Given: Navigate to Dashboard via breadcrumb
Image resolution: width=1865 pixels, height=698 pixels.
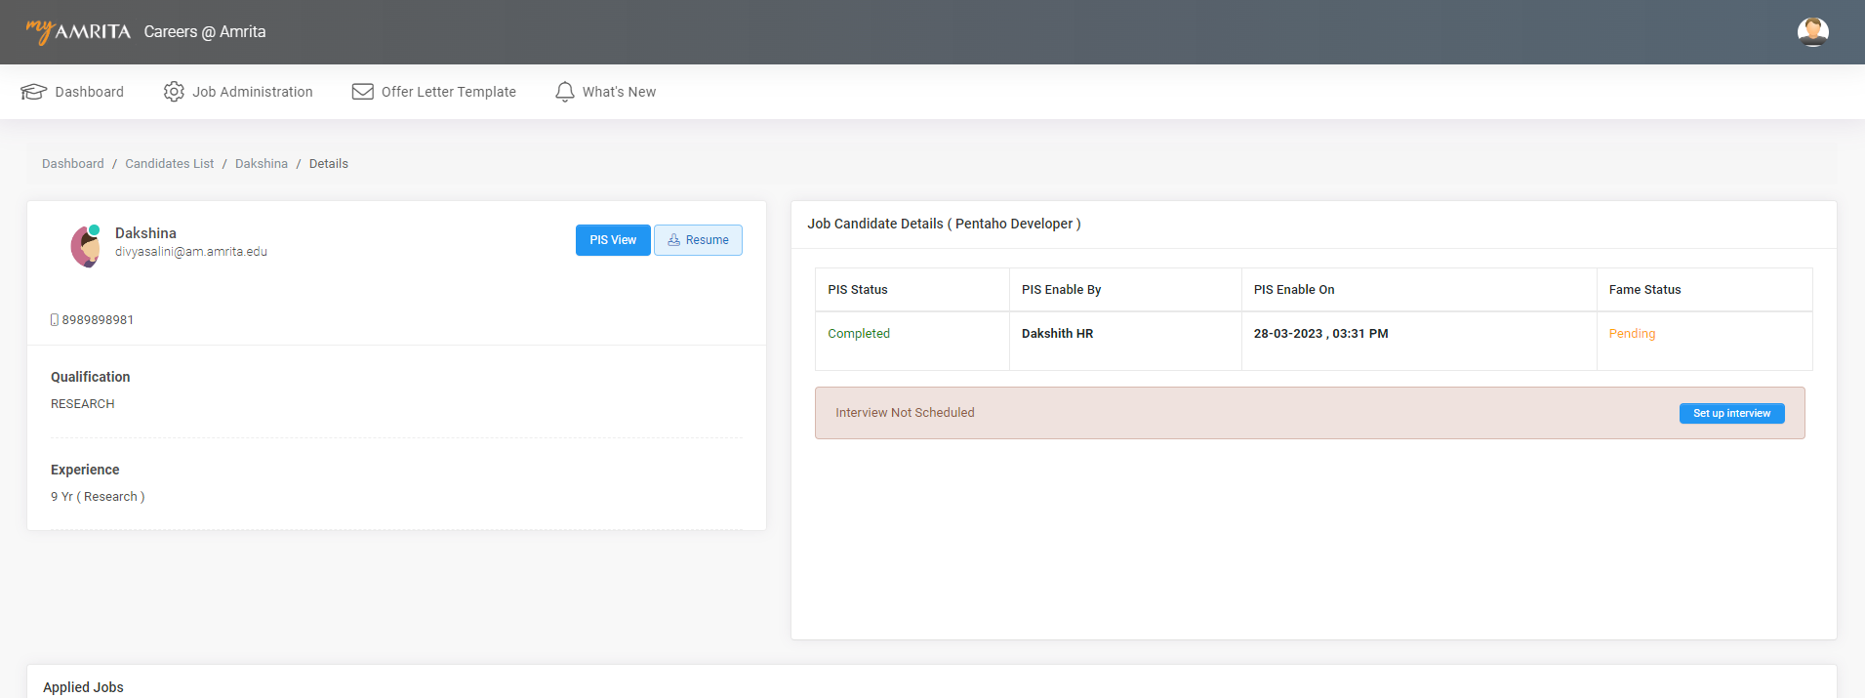Looking at the screenshot, I should pos(72,164).
